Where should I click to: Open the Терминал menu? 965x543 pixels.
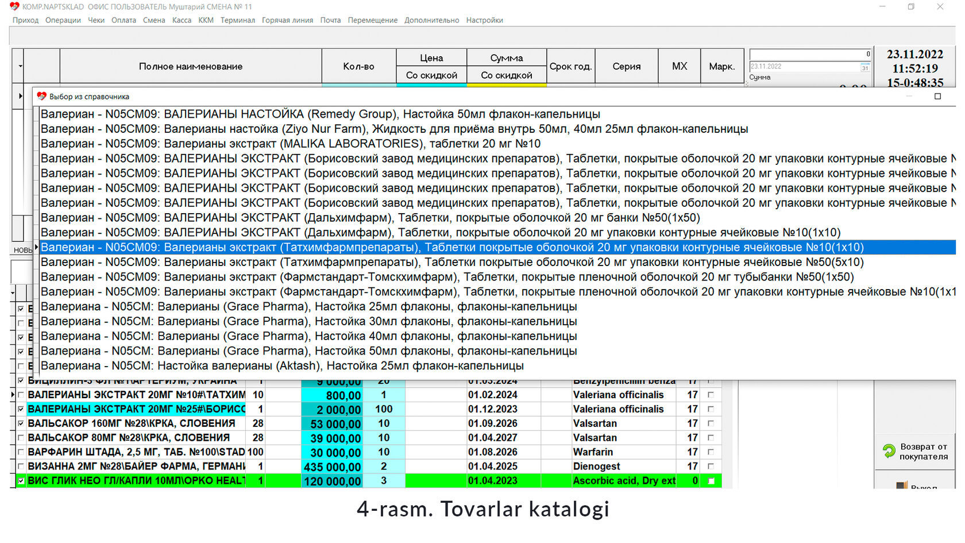coord(237,20)
